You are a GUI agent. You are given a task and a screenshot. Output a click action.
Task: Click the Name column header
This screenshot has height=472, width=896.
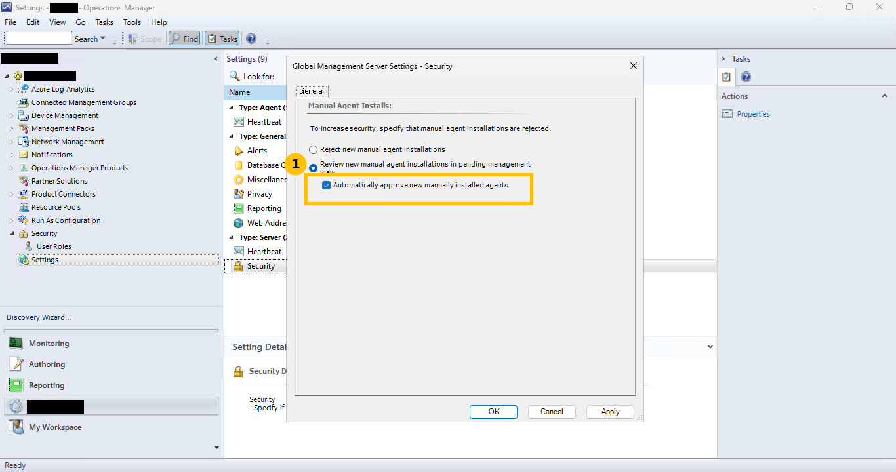256,92
